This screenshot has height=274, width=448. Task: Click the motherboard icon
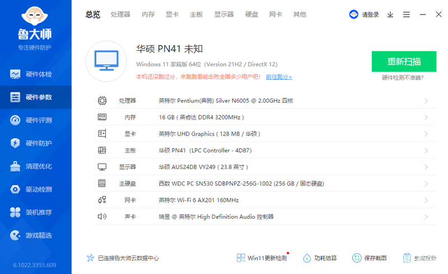pyautogui.click(x=102, y=150)
